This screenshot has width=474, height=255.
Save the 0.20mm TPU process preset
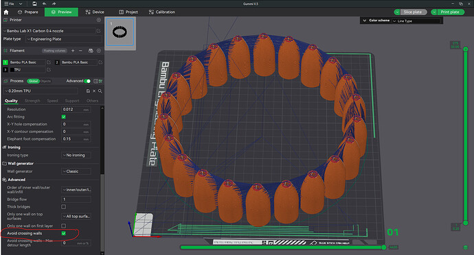(88, 91)
